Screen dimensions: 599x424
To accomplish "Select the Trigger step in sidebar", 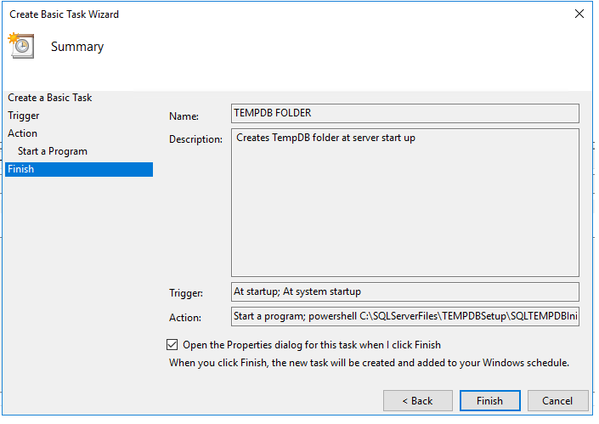I will [x=24, y=116].
